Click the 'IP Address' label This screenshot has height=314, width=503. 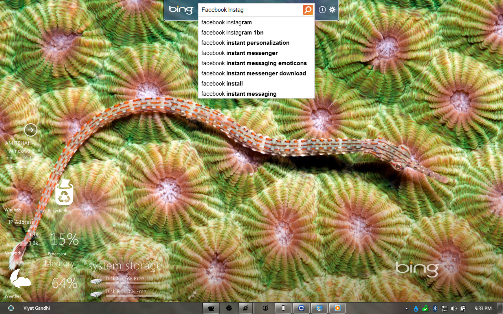click(21, 222)
